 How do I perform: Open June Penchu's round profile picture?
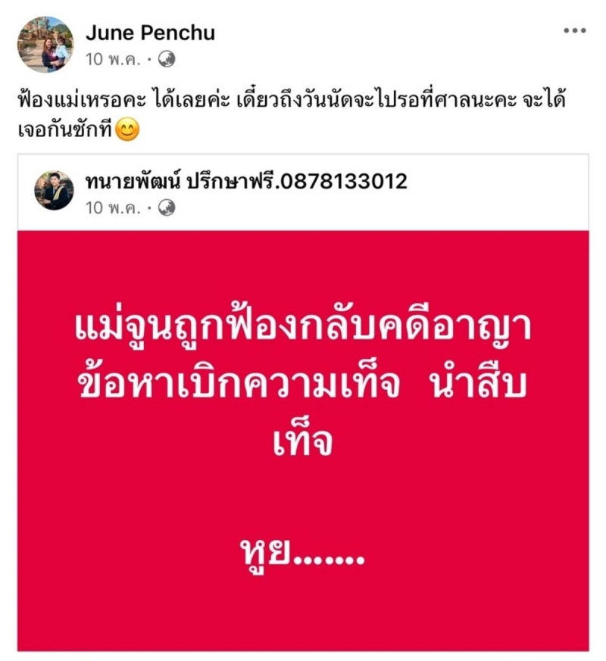tap(45, 44)
